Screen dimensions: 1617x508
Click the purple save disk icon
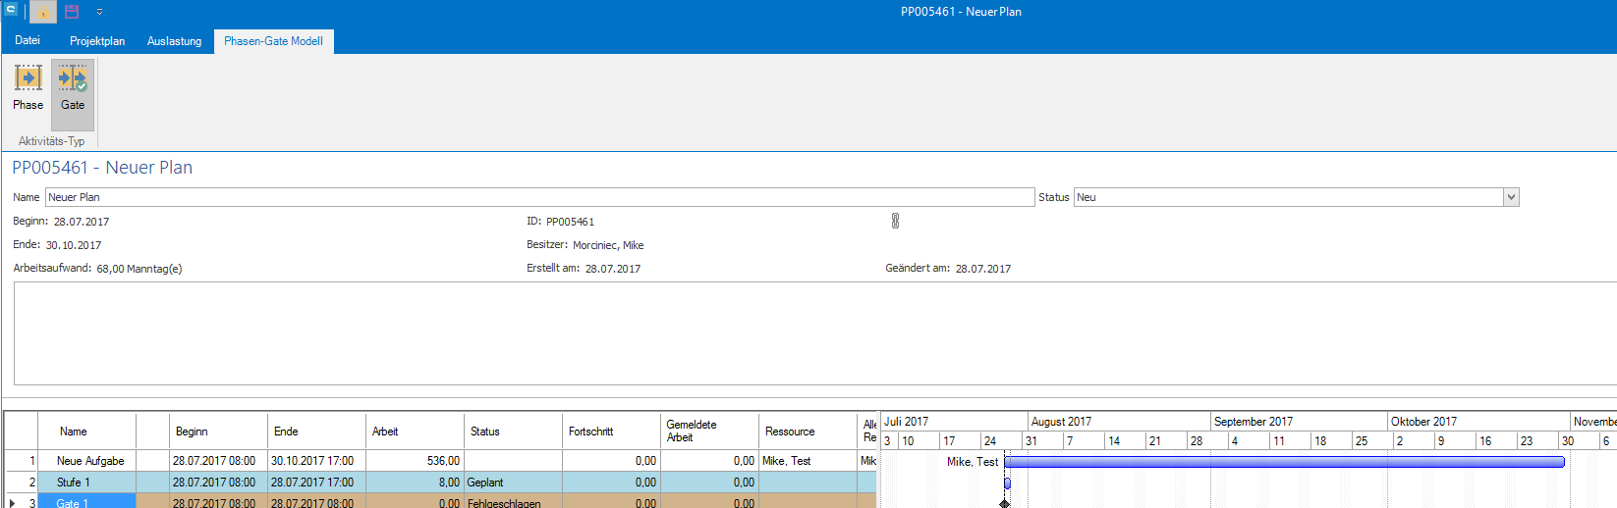tap(72, 12)
